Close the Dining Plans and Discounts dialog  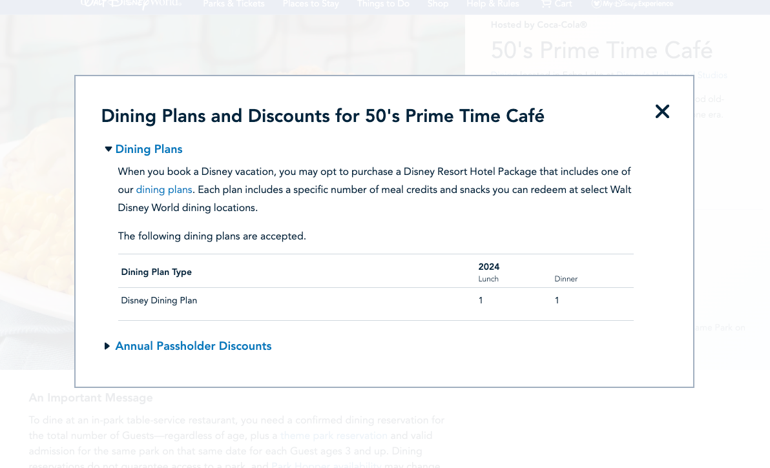point(662,112)
